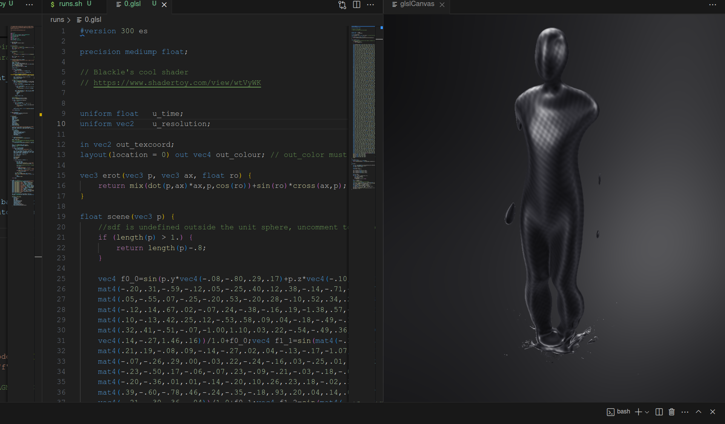This screenshot has width=725, height=424.
Task: Open terminal panel more actions menu
Action: tap(685, 412)
